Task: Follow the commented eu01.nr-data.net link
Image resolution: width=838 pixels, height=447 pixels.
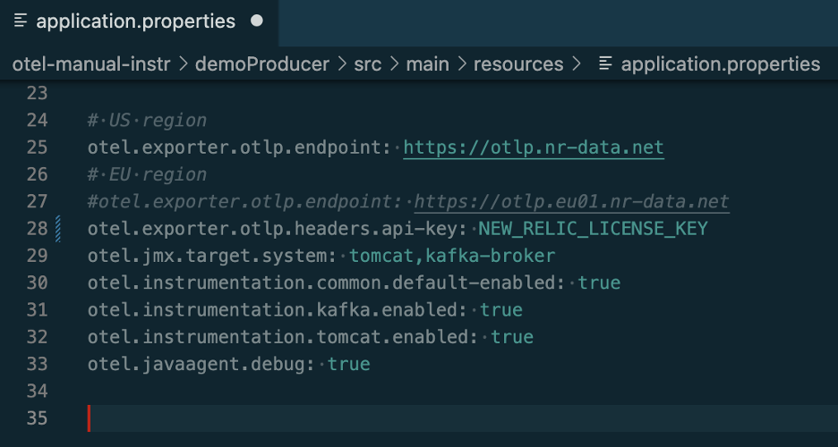Action: (572, 202)
